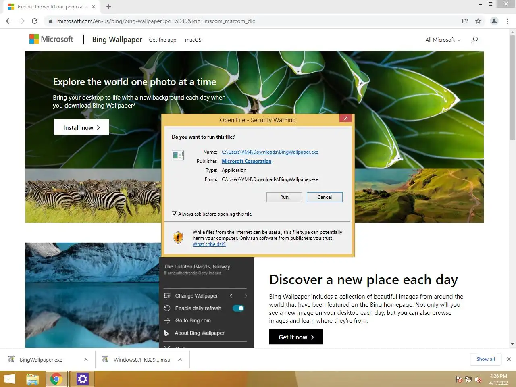Screen dimensions: 516x387
Task: Bookmark this page with the star icon
Action: pyautogui.click(x=478, y=21)
